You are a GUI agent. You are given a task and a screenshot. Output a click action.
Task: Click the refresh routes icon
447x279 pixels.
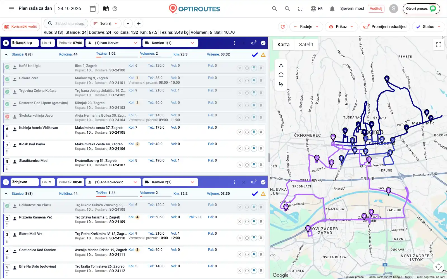(x=283, y=27)
